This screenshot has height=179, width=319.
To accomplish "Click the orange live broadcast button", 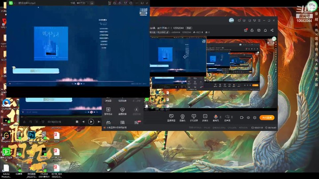I will pyautogui.click(x=267, y=117).
